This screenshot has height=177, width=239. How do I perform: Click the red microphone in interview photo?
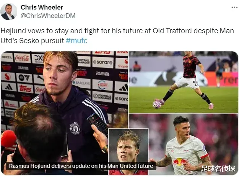[8, 139]
